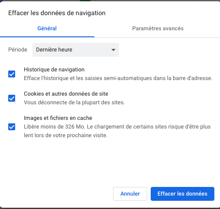
Task: Click the blue underline beneath Général tab
Action: click(47, 37)
